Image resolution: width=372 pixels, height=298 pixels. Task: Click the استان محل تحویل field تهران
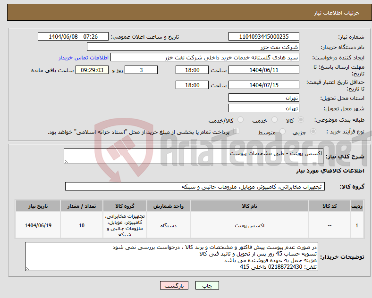pos(264,98)
